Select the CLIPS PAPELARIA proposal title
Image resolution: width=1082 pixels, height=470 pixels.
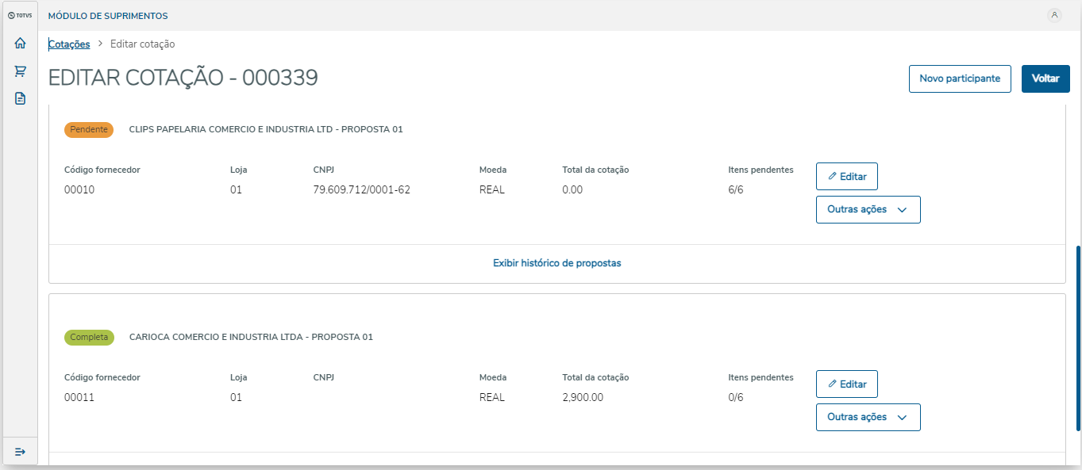coord(265,129)
